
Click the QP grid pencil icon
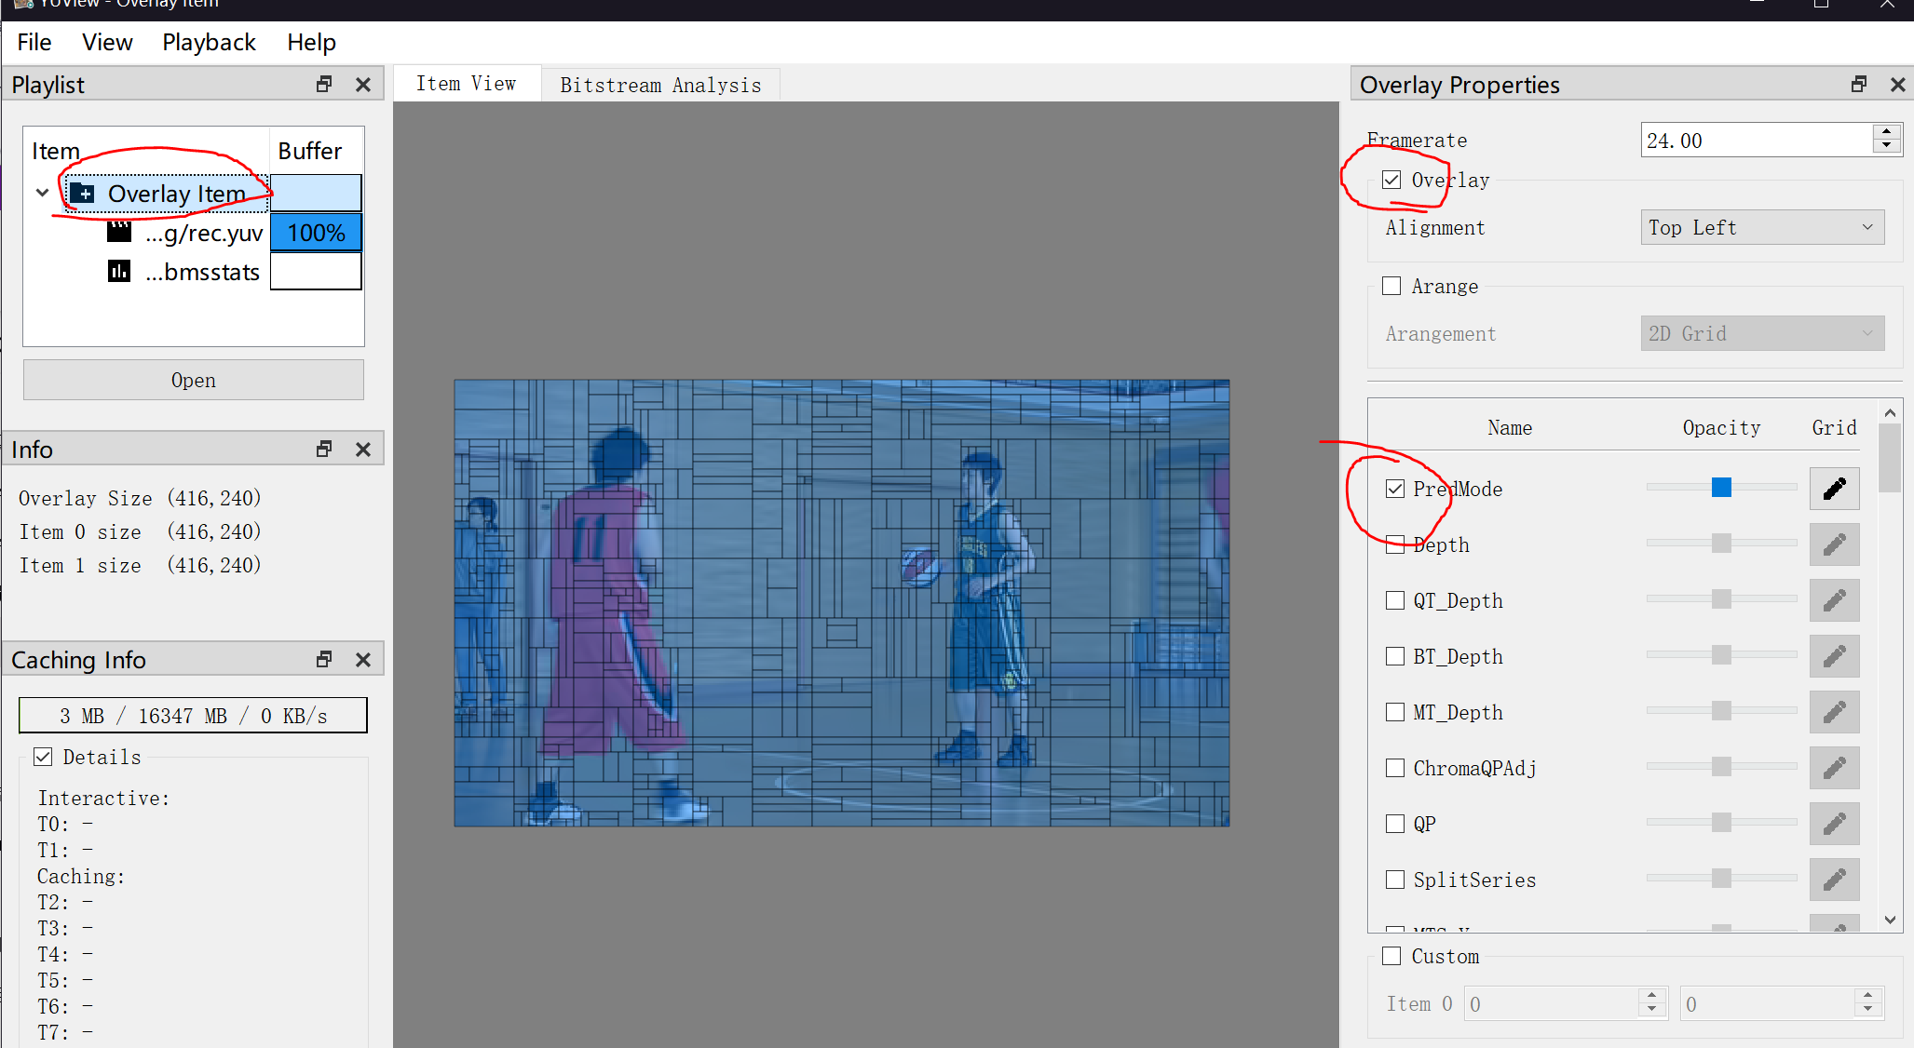pos(1834,824)
